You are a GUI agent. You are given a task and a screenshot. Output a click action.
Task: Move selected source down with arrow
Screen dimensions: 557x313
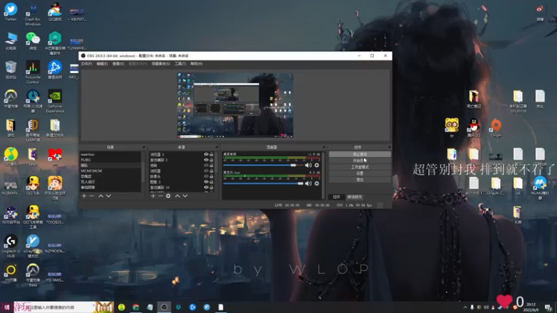pyautogui.click(x=185, y=196)
